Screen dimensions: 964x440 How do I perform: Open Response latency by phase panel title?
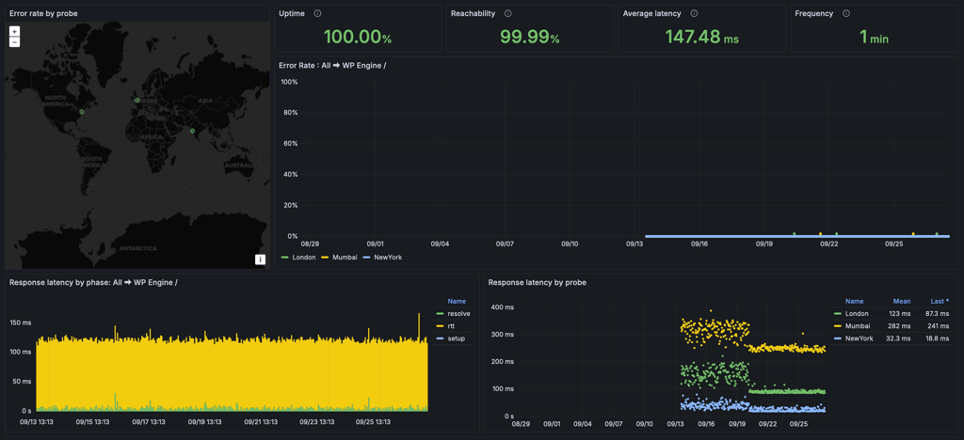(x=93, y=282)
